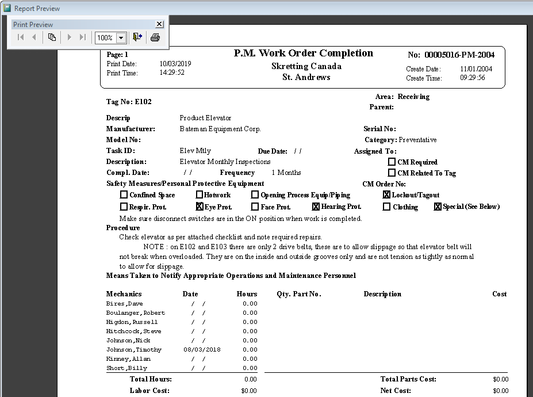Click Bateman Equipment Corp. manufacturer text
This screenshot has width=533, height=397.
pos(220,129)
